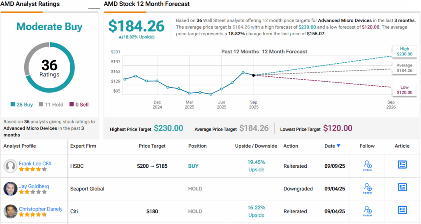Screen dimensions: 421x224
Task: Follow analyst Christopher Danely
Action: click(x=368, y=211)
